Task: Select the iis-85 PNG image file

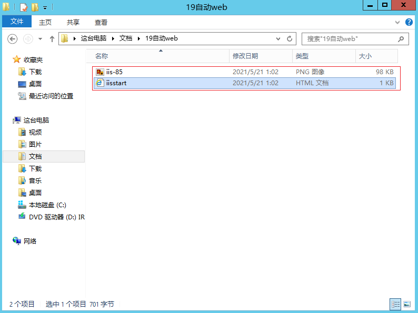Action: pos(114,72)
